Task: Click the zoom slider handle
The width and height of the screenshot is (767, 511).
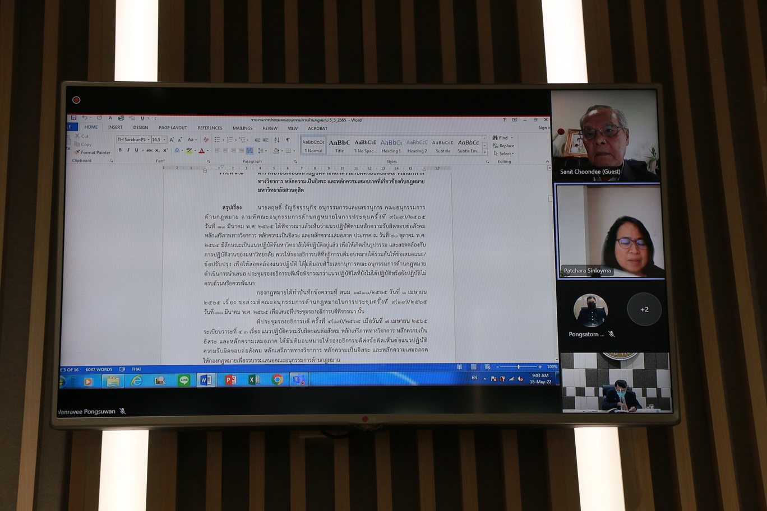Action: (519, 367)
